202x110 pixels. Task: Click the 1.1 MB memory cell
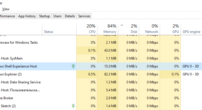pyautogui.click(x=108, y=58)
